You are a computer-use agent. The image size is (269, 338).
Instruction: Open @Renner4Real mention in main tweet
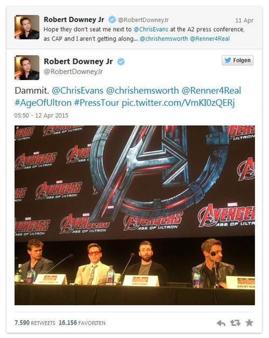211,90
